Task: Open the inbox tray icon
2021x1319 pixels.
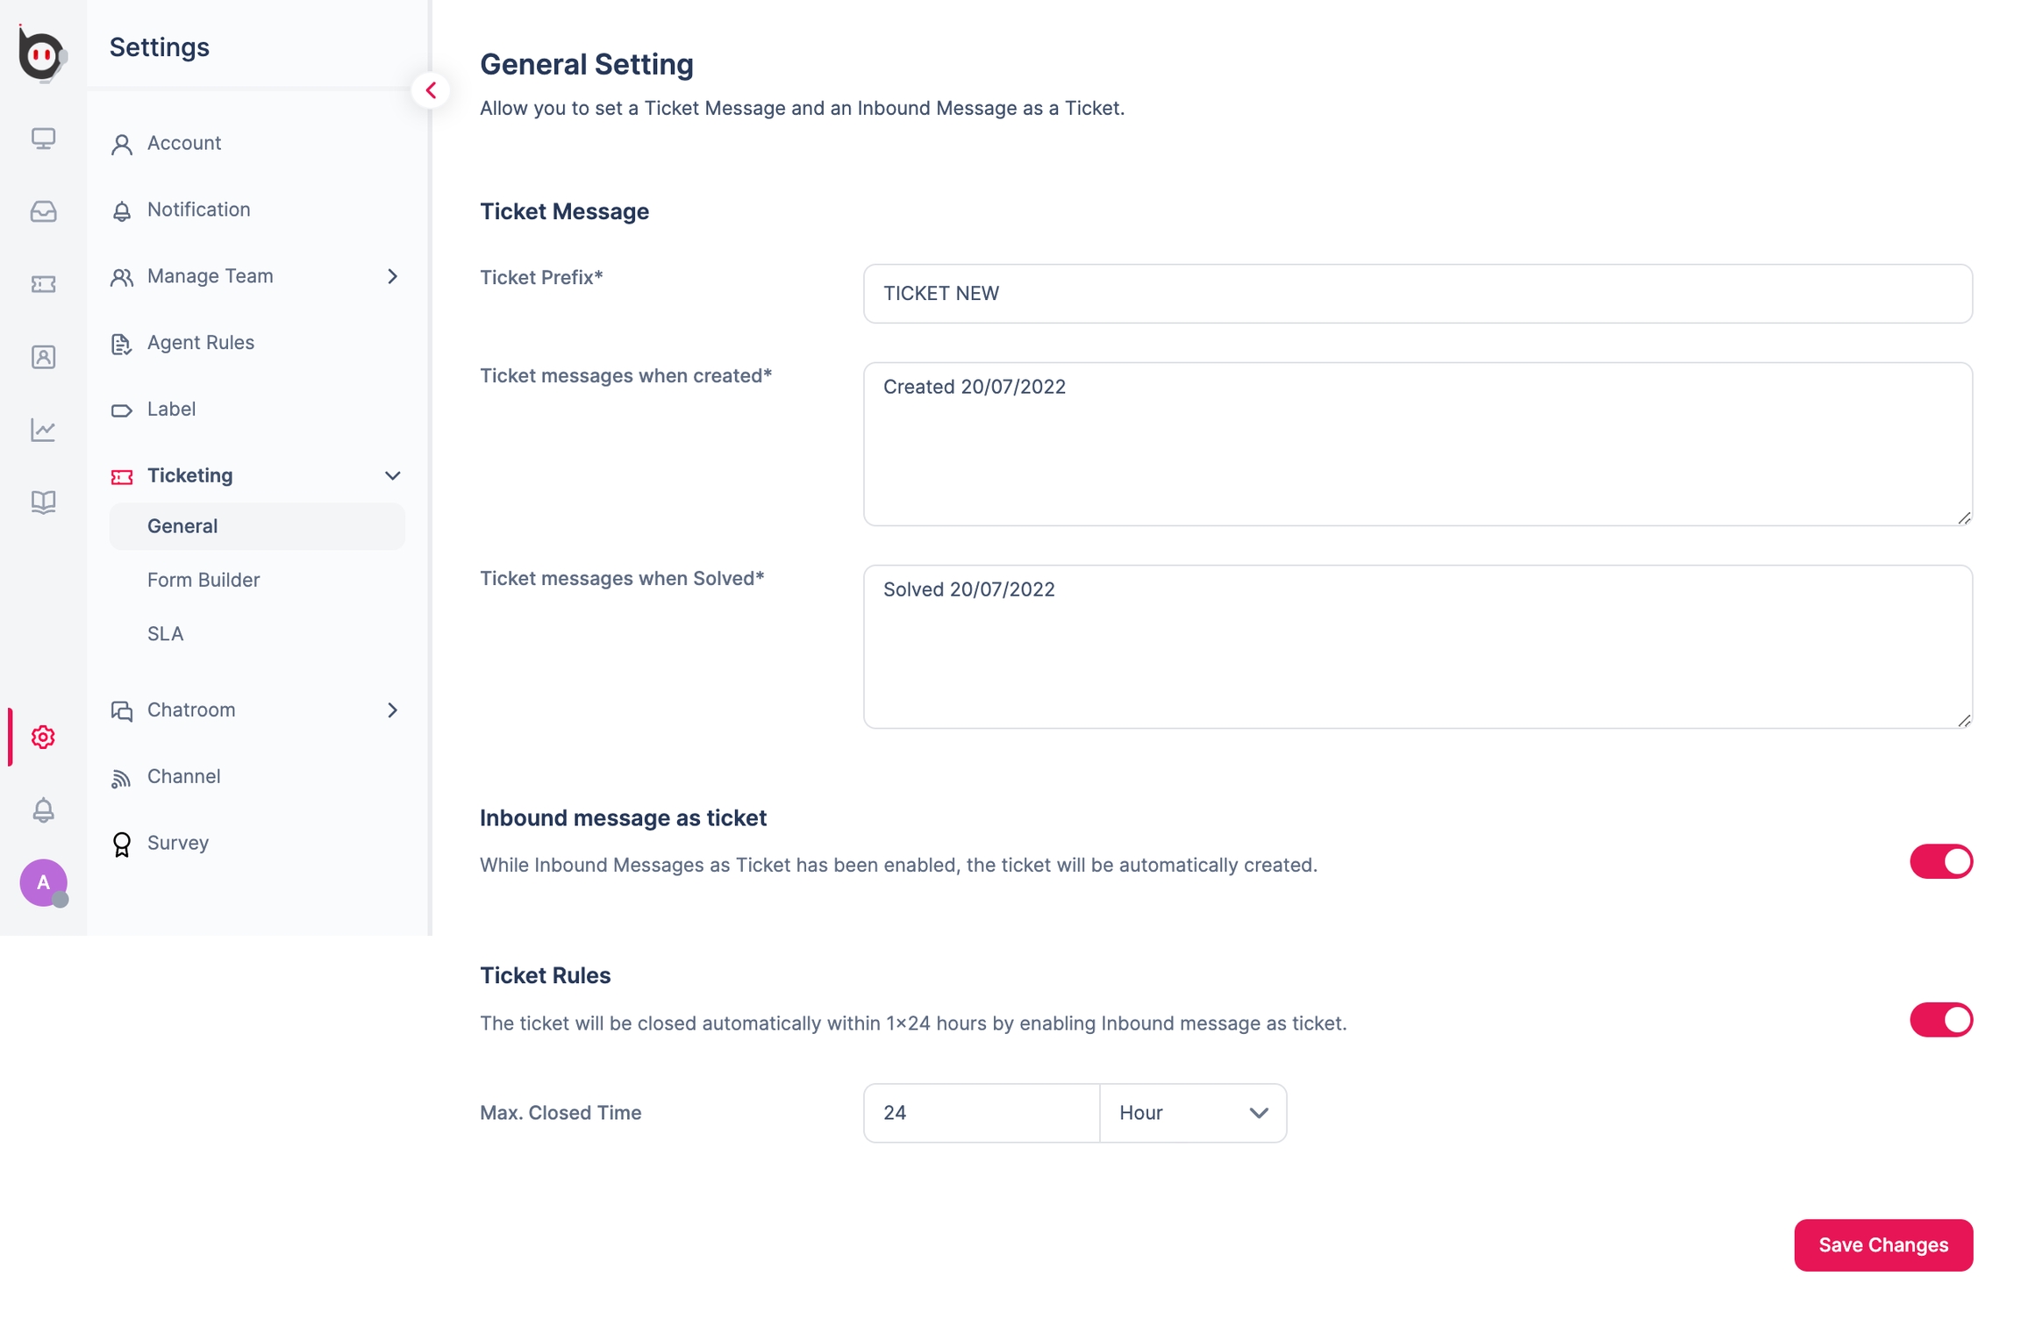Action: tap(43, 211)
